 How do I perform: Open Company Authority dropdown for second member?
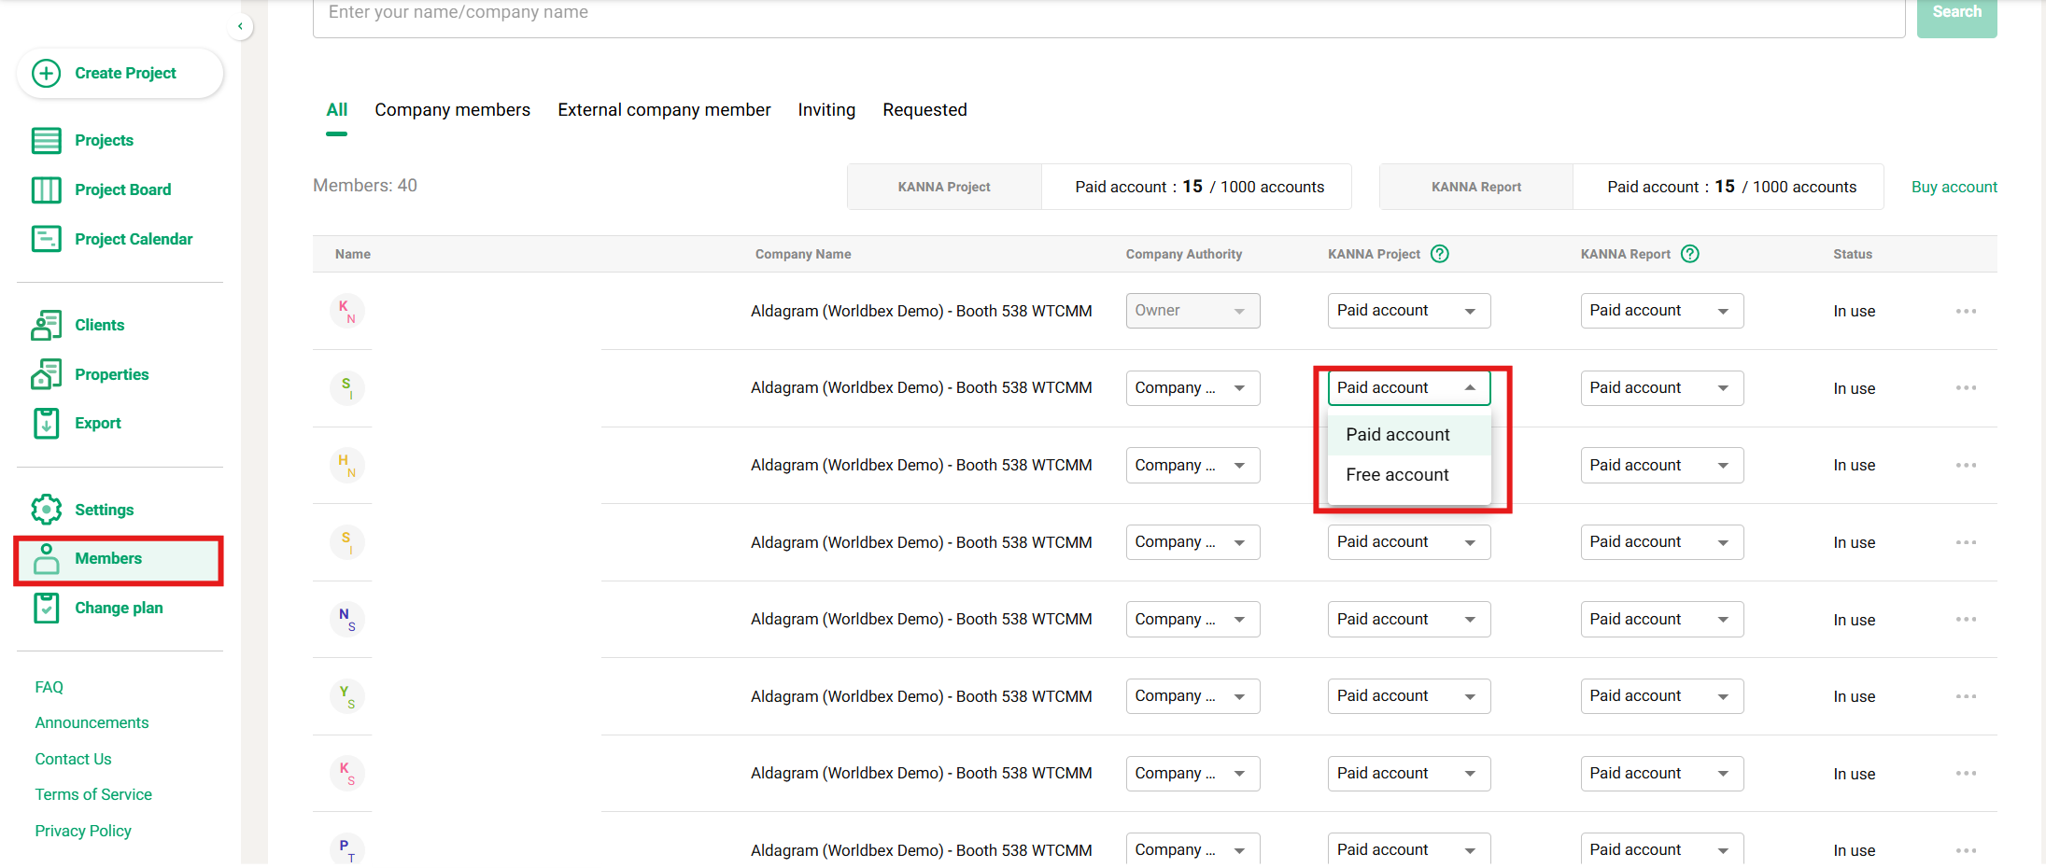coord(1192,388)
